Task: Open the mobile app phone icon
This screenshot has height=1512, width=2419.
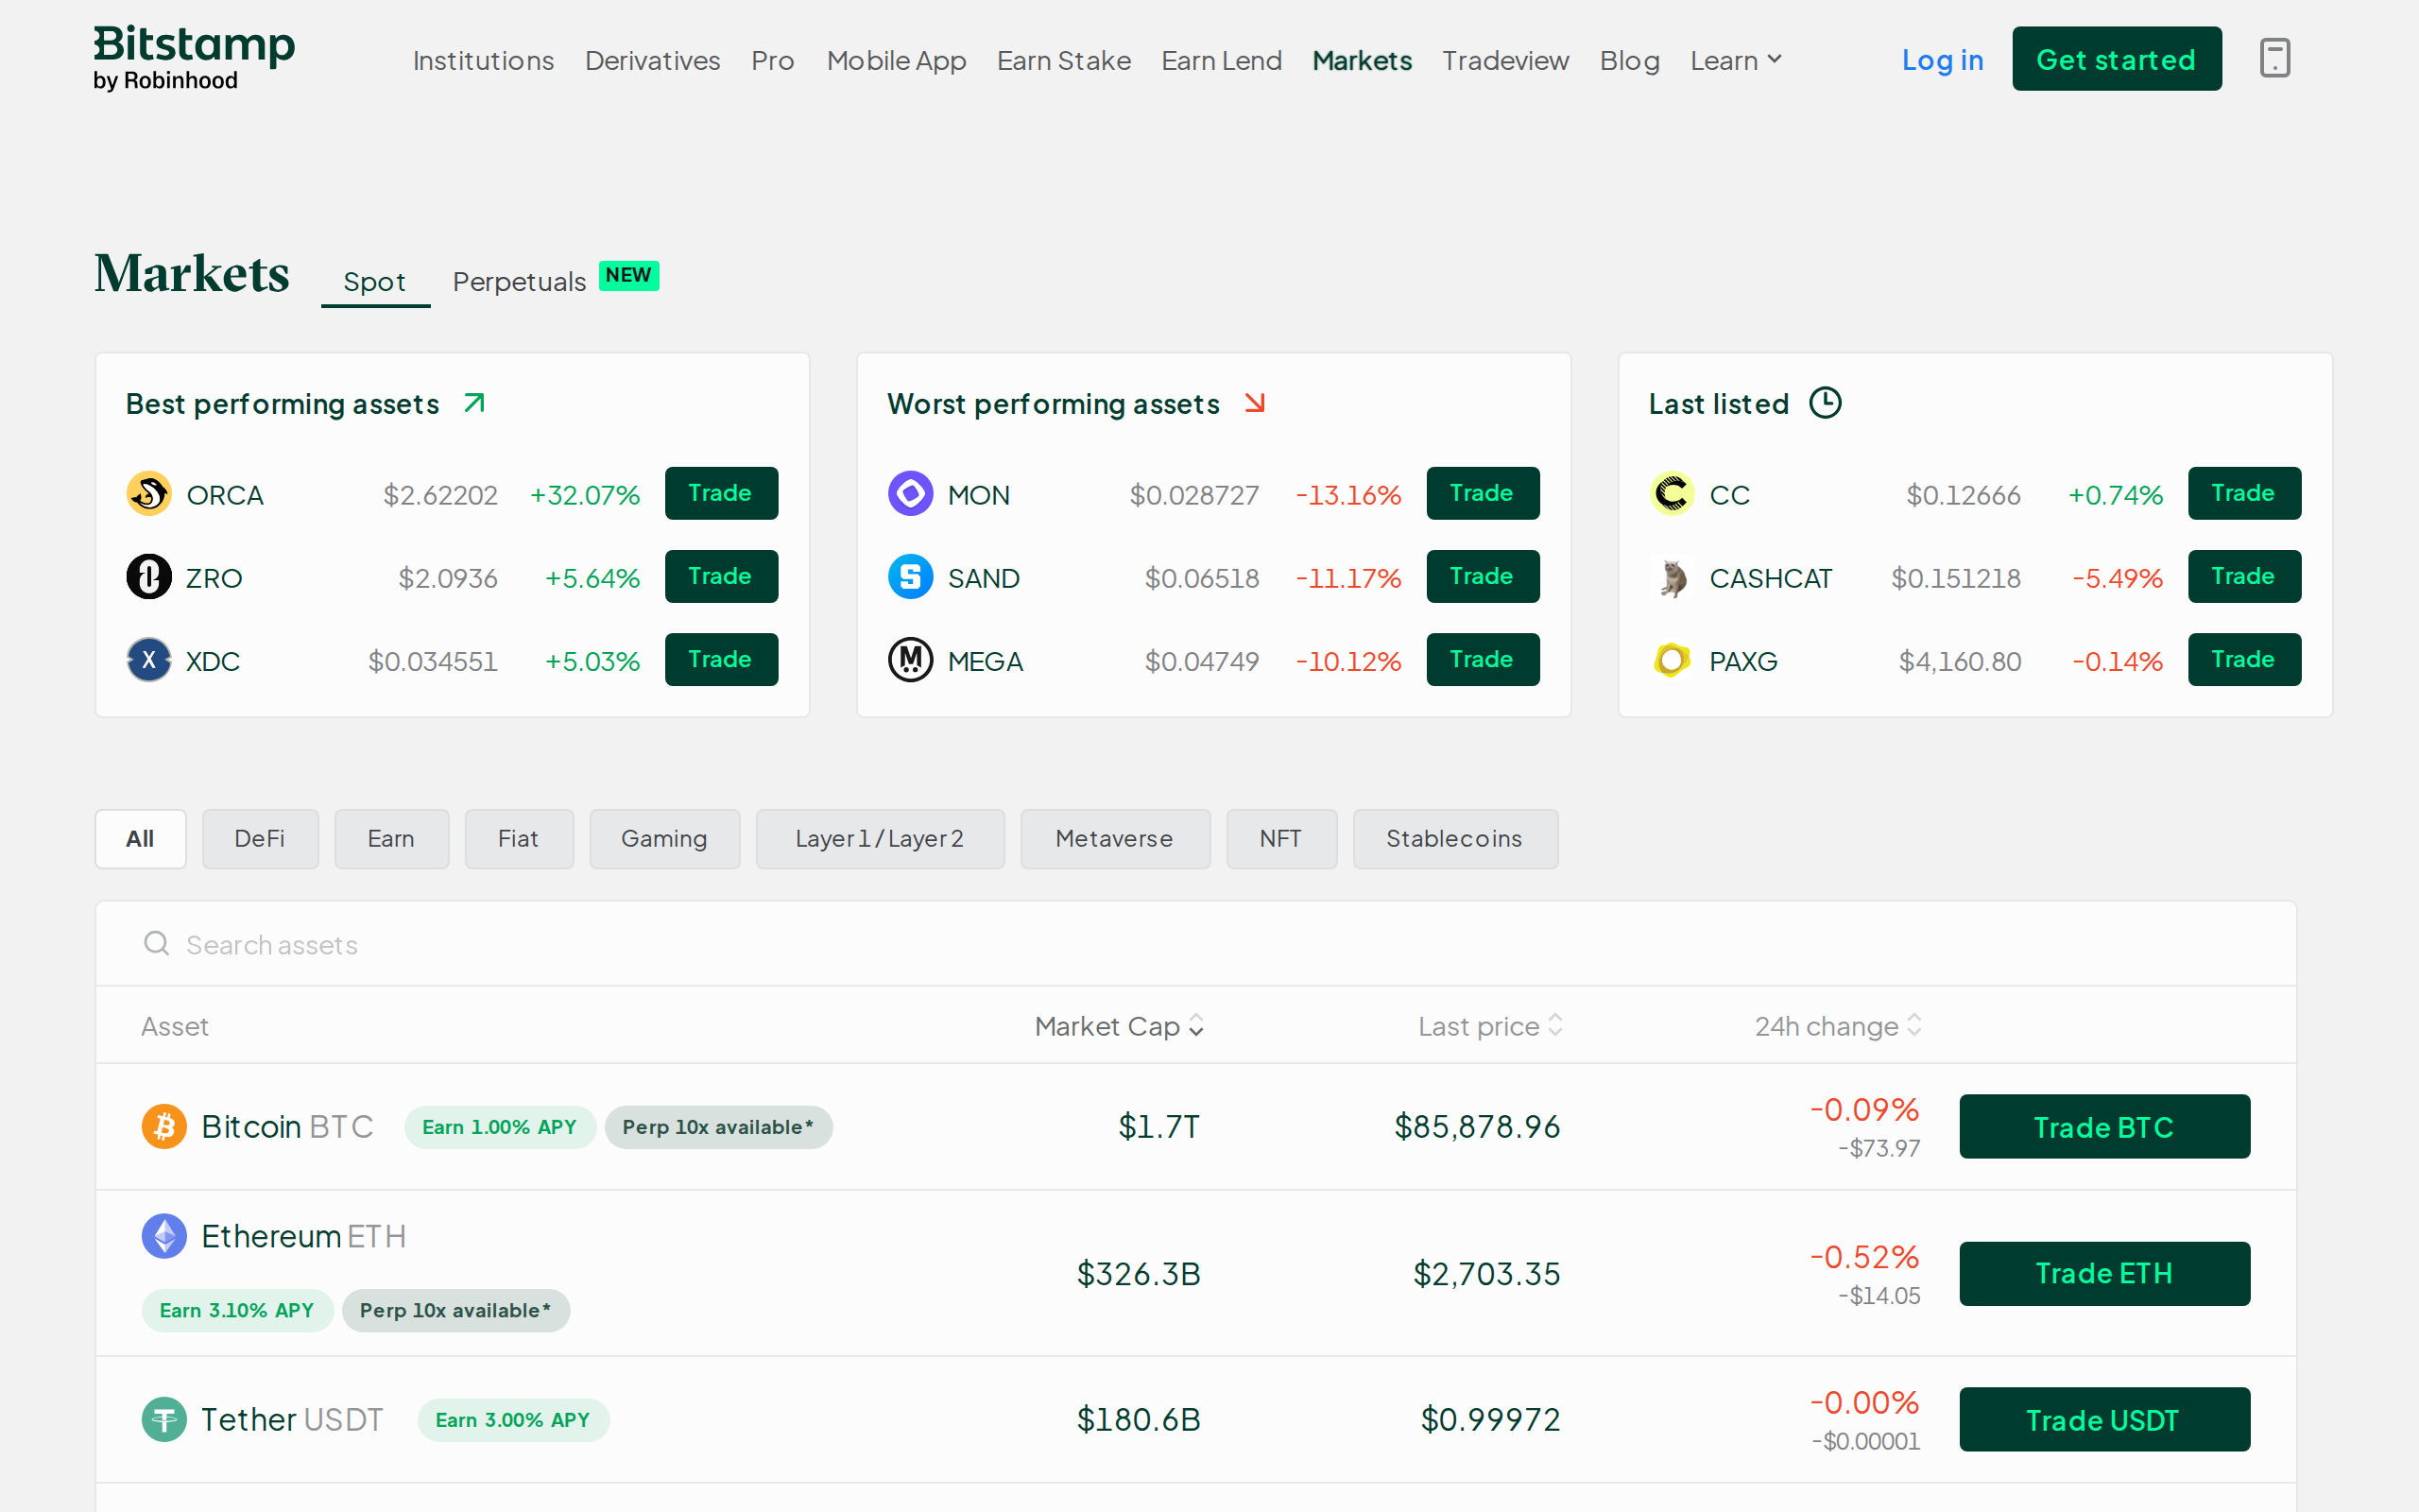Action: [2274, 58]
